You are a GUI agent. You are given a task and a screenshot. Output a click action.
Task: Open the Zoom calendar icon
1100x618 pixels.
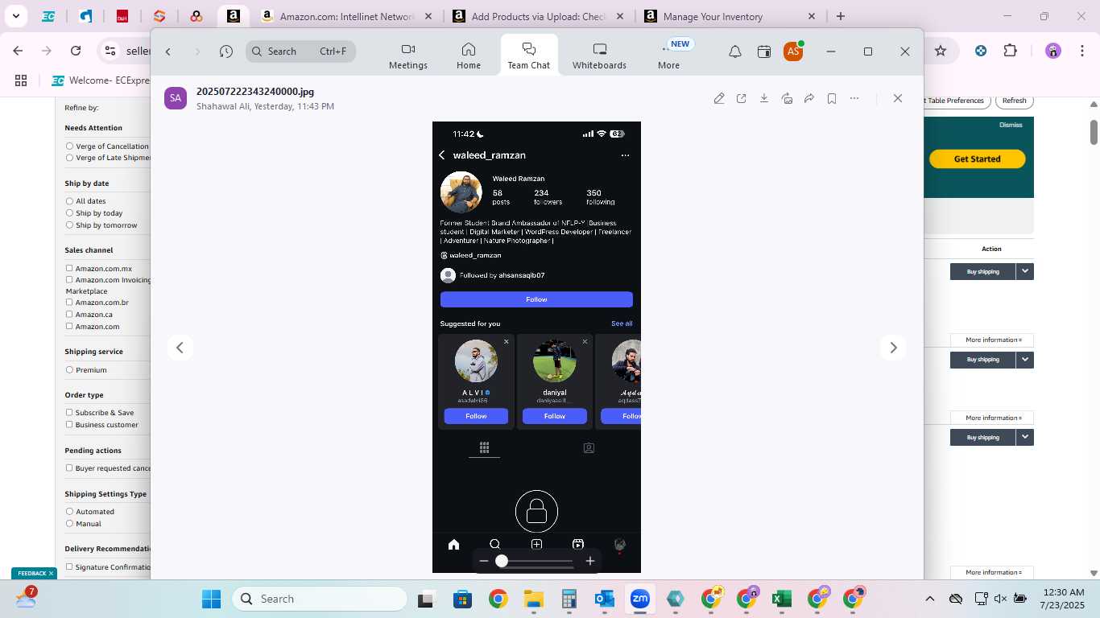[x=764, y=51]
